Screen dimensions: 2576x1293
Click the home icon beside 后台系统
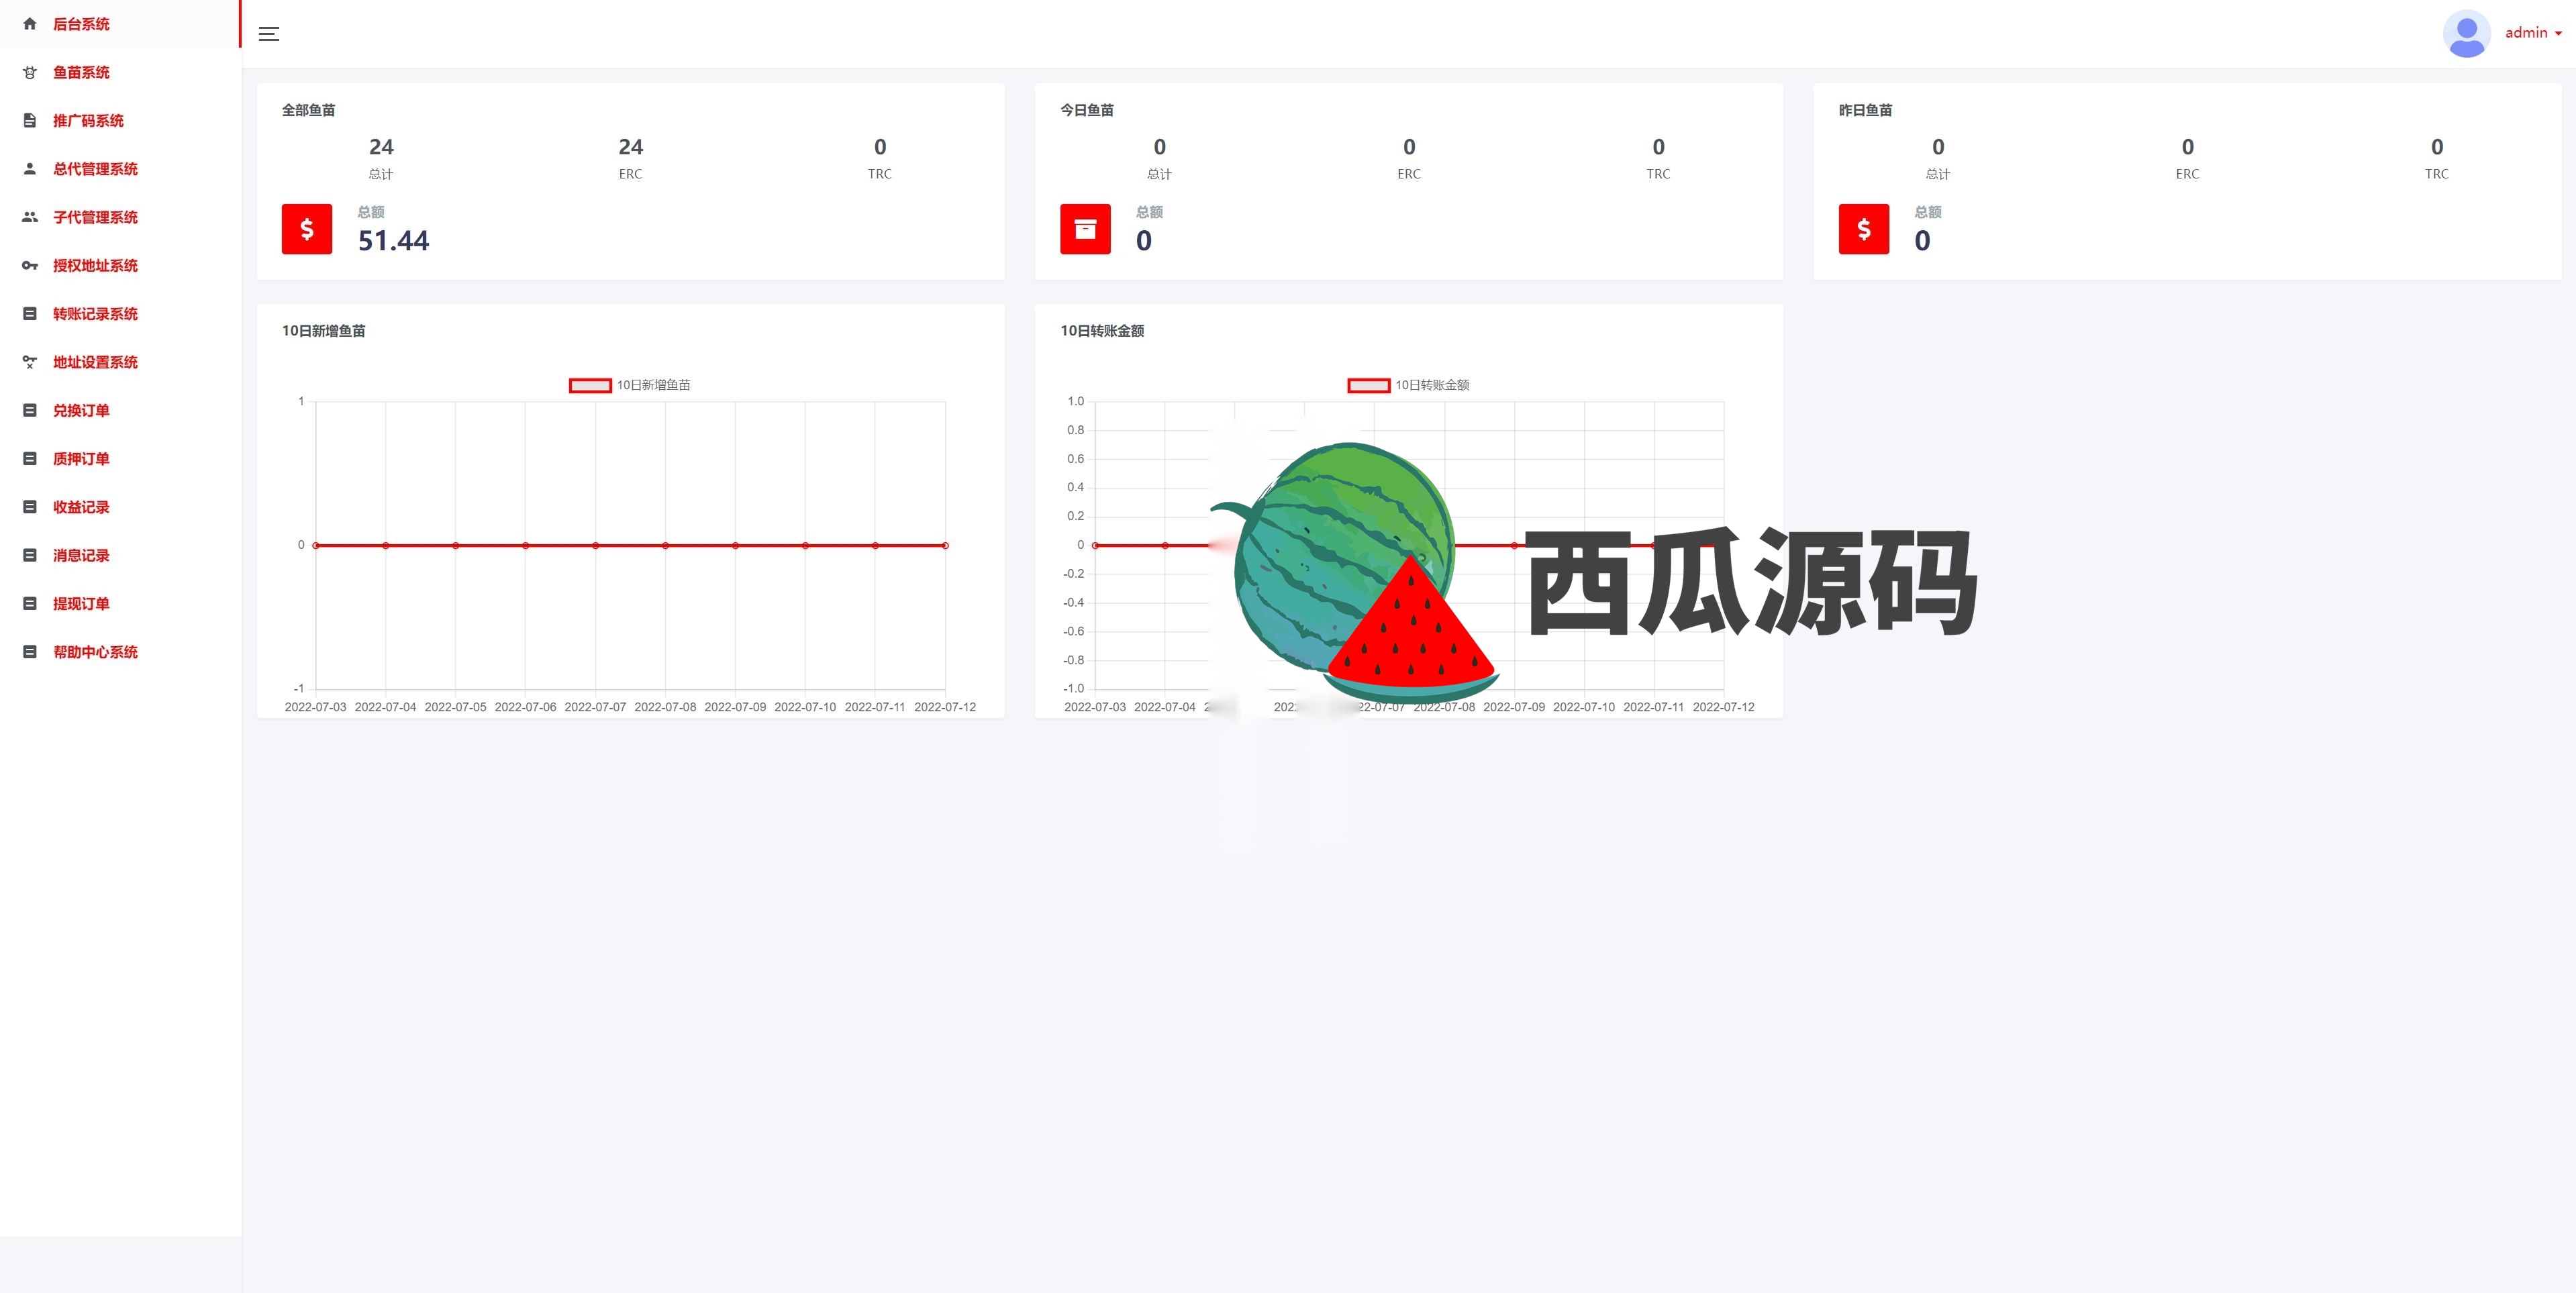[30, 24]
